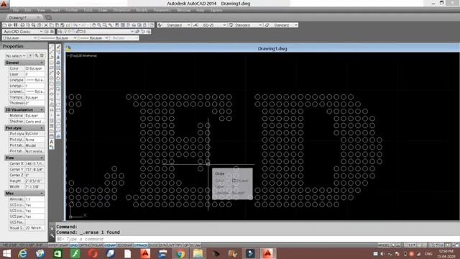Toggle SNAP mode in status bar
The image size is (460, 259).
pyautogui.click(x=64, y=245)
